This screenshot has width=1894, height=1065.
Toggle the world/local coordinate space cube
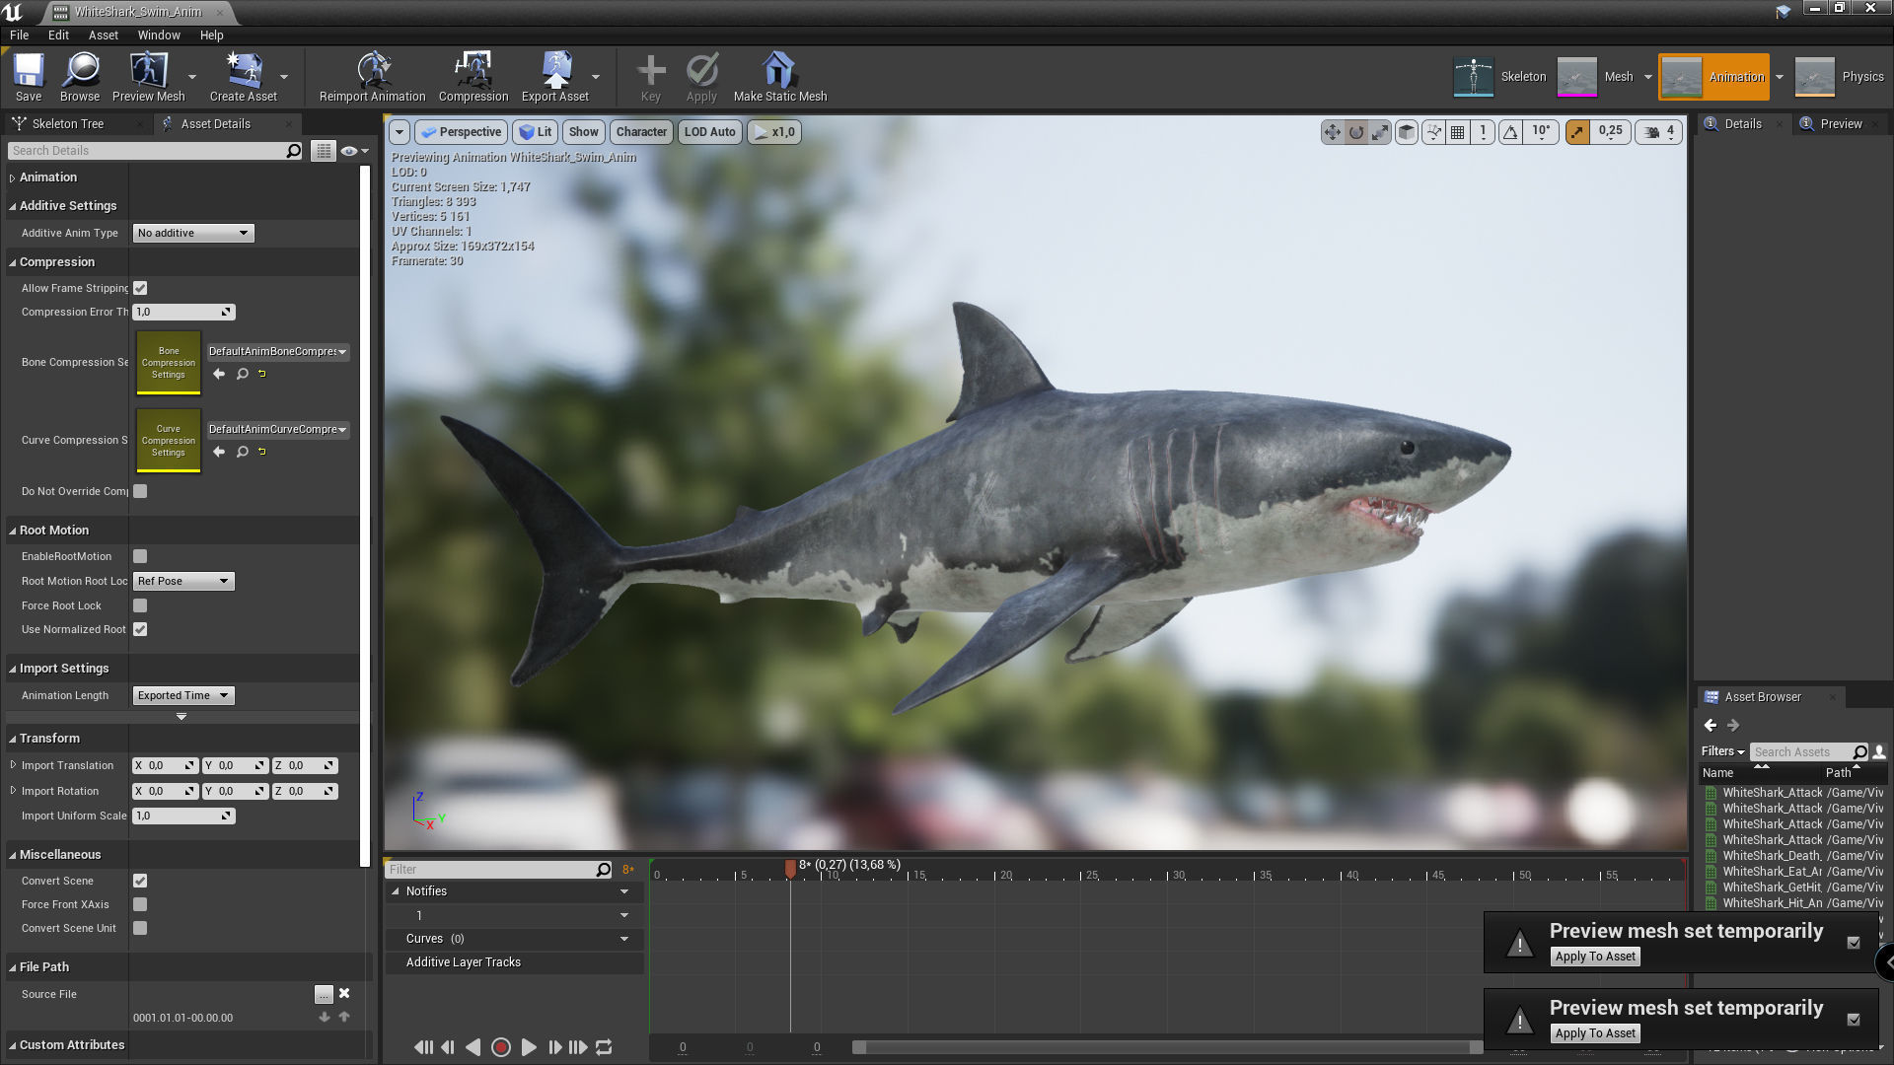[x=1408, y=132]
